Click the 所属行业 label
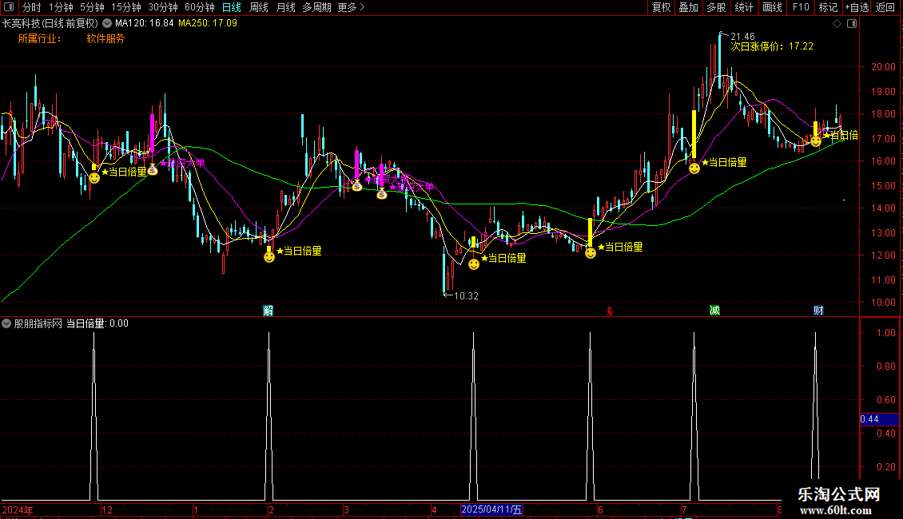Screen dimensions: 903x519 click(39, 38)
